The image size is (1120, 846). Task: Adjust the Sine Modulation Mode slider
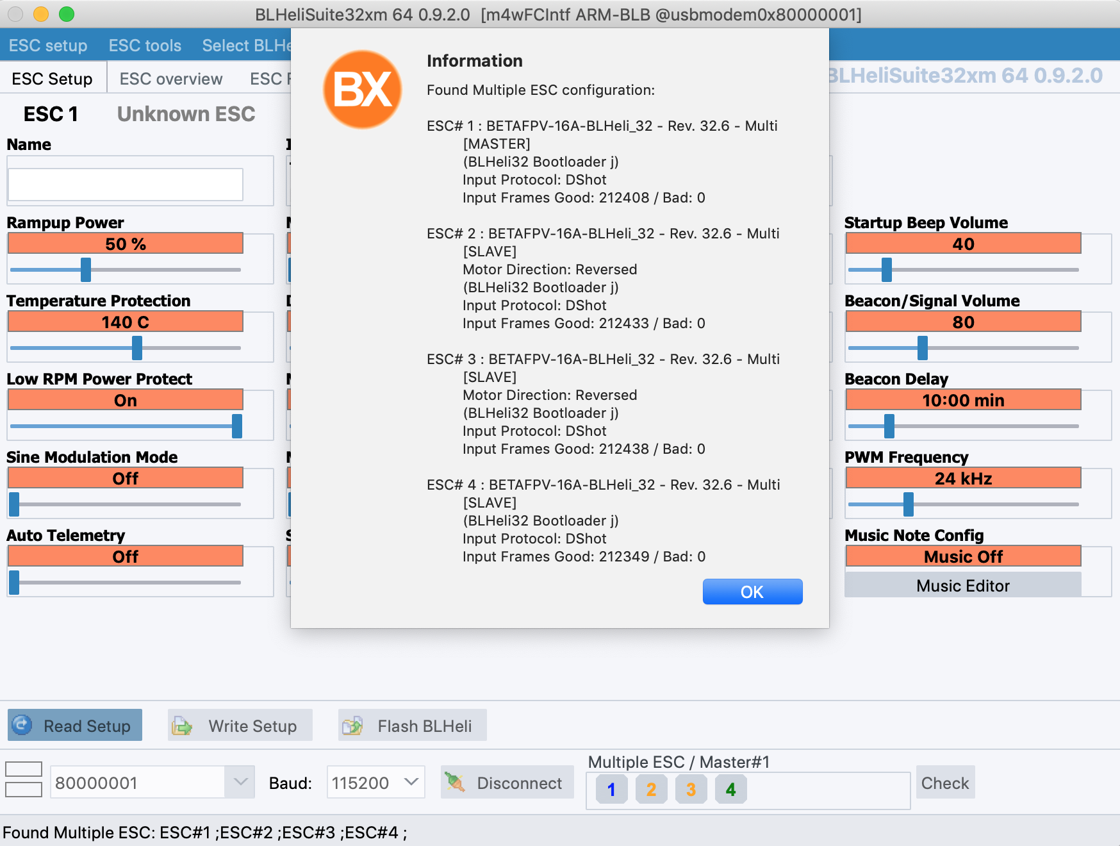pyautogui.click(x=14, y=504)
